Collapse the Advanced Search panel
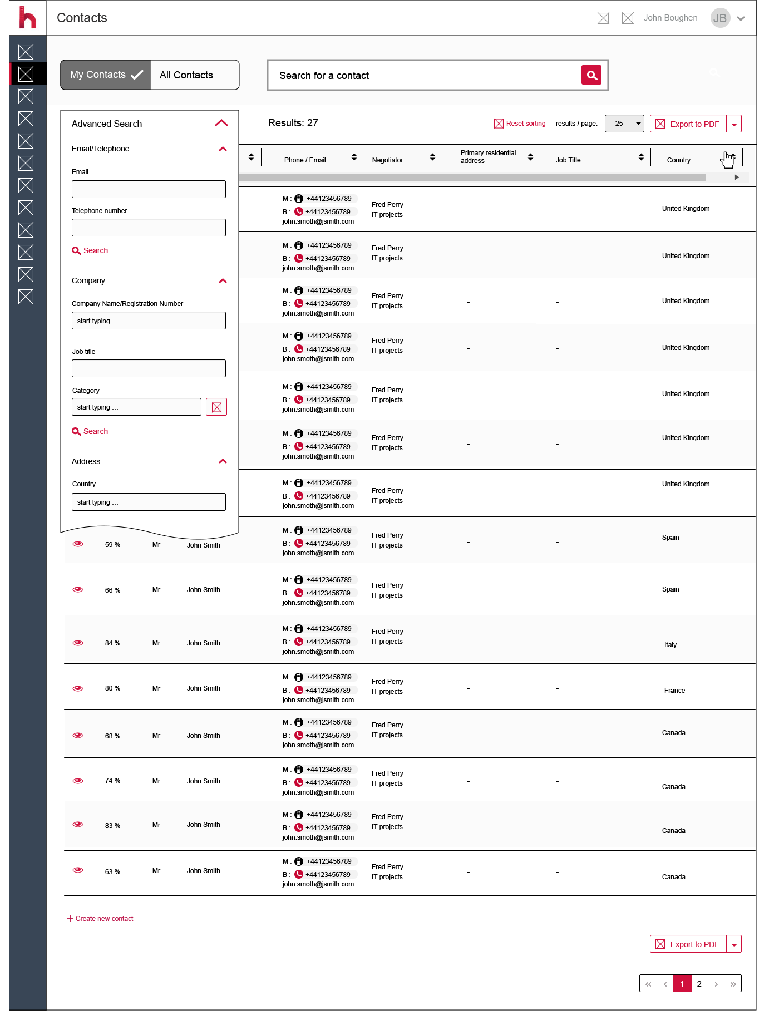 click(x=221, y=123)
